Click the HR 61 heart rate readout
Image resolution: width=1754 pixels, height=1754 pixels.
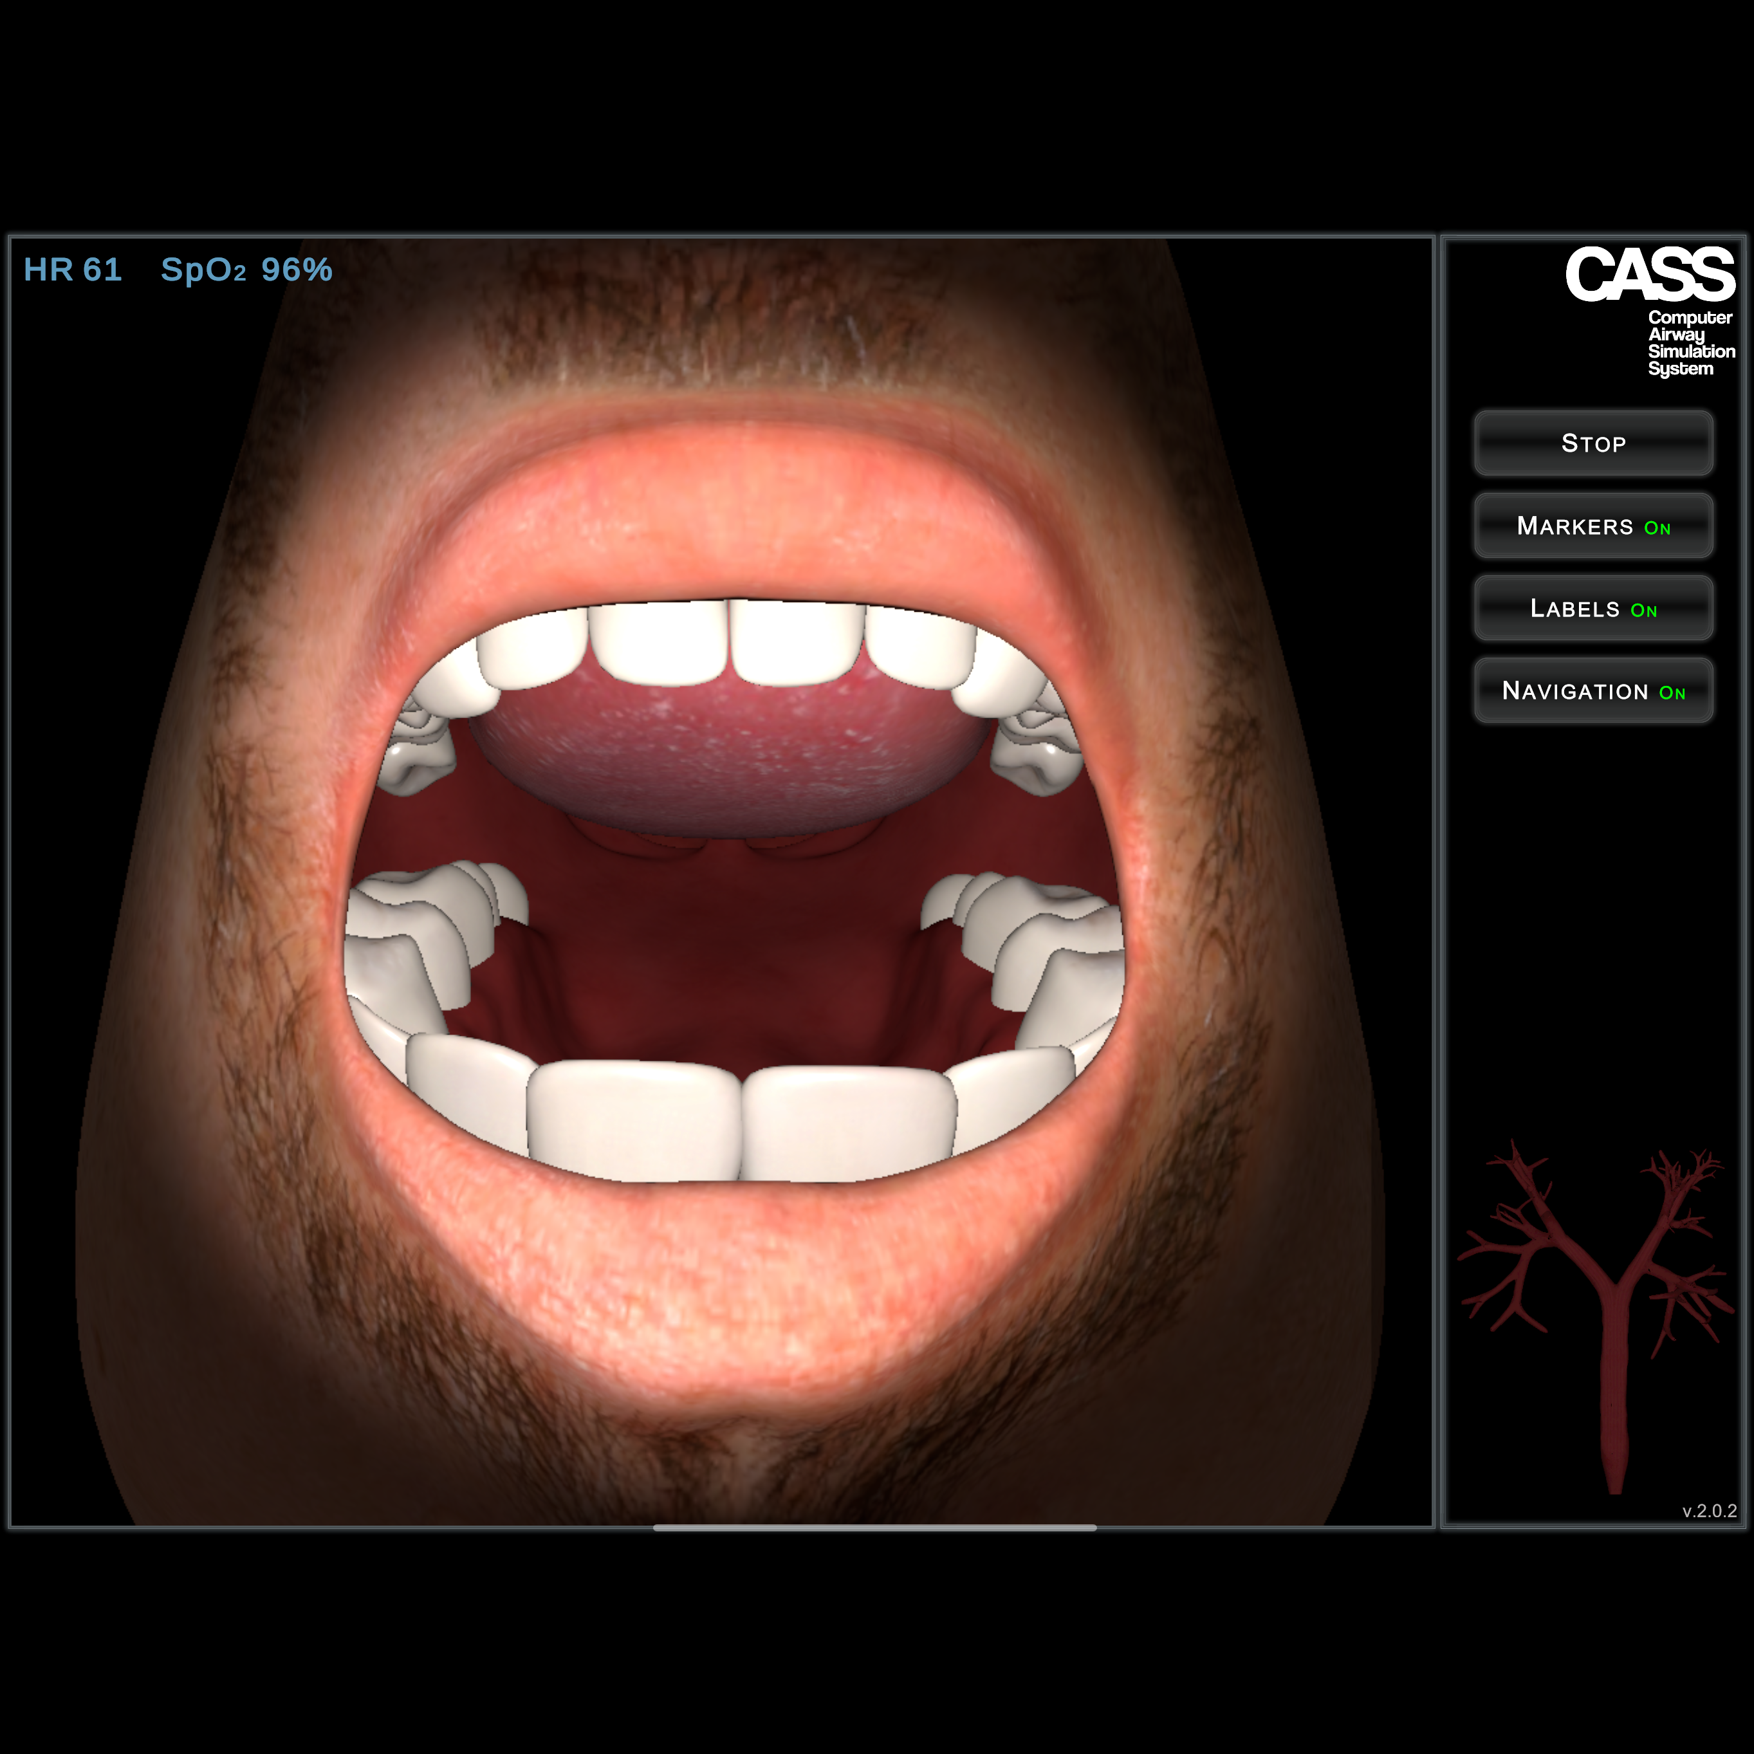[x=73, y=270]
